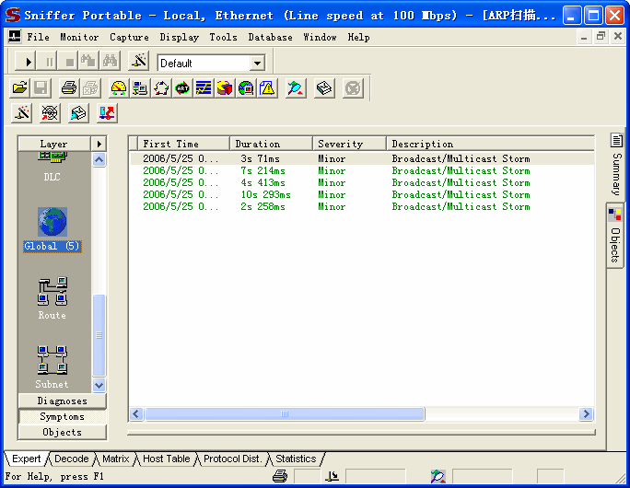Open the Alarm Log warning icon
630x488 pixels.
tap(267, 88)
